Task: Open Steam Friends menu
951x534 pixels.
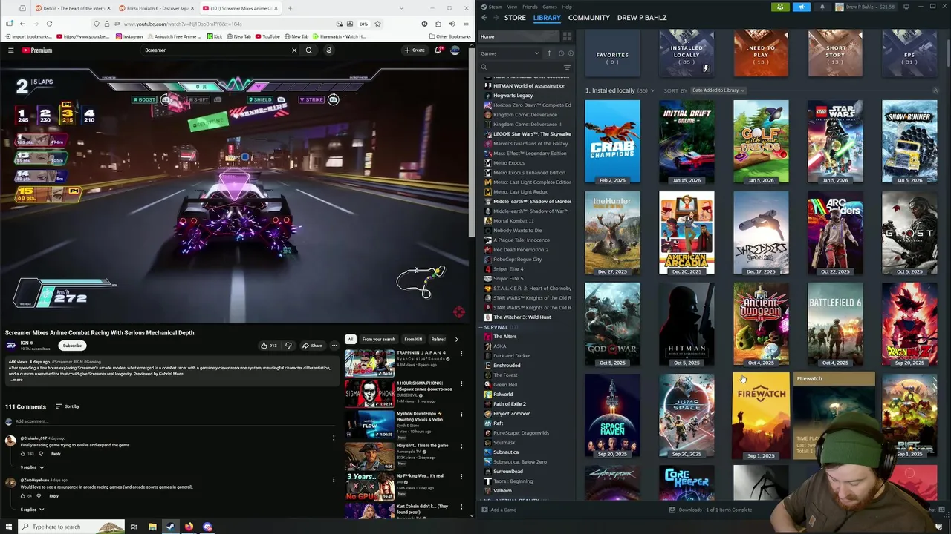Action: (530, 7)
